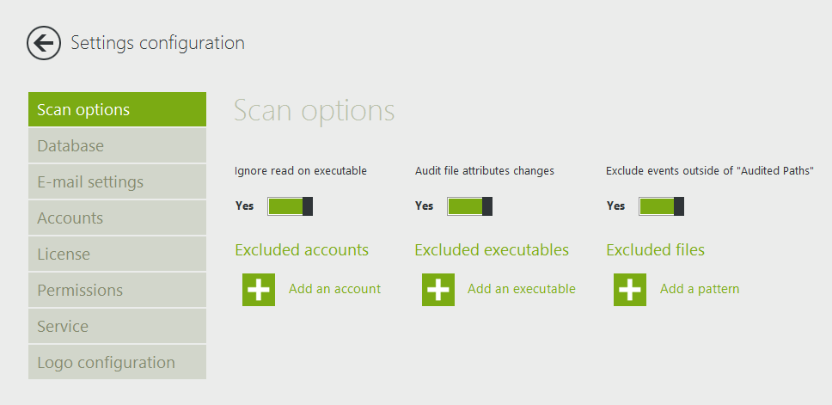Click the Settings configuration page title
This screenshot has height=405, width=832.
click(157, 43)
